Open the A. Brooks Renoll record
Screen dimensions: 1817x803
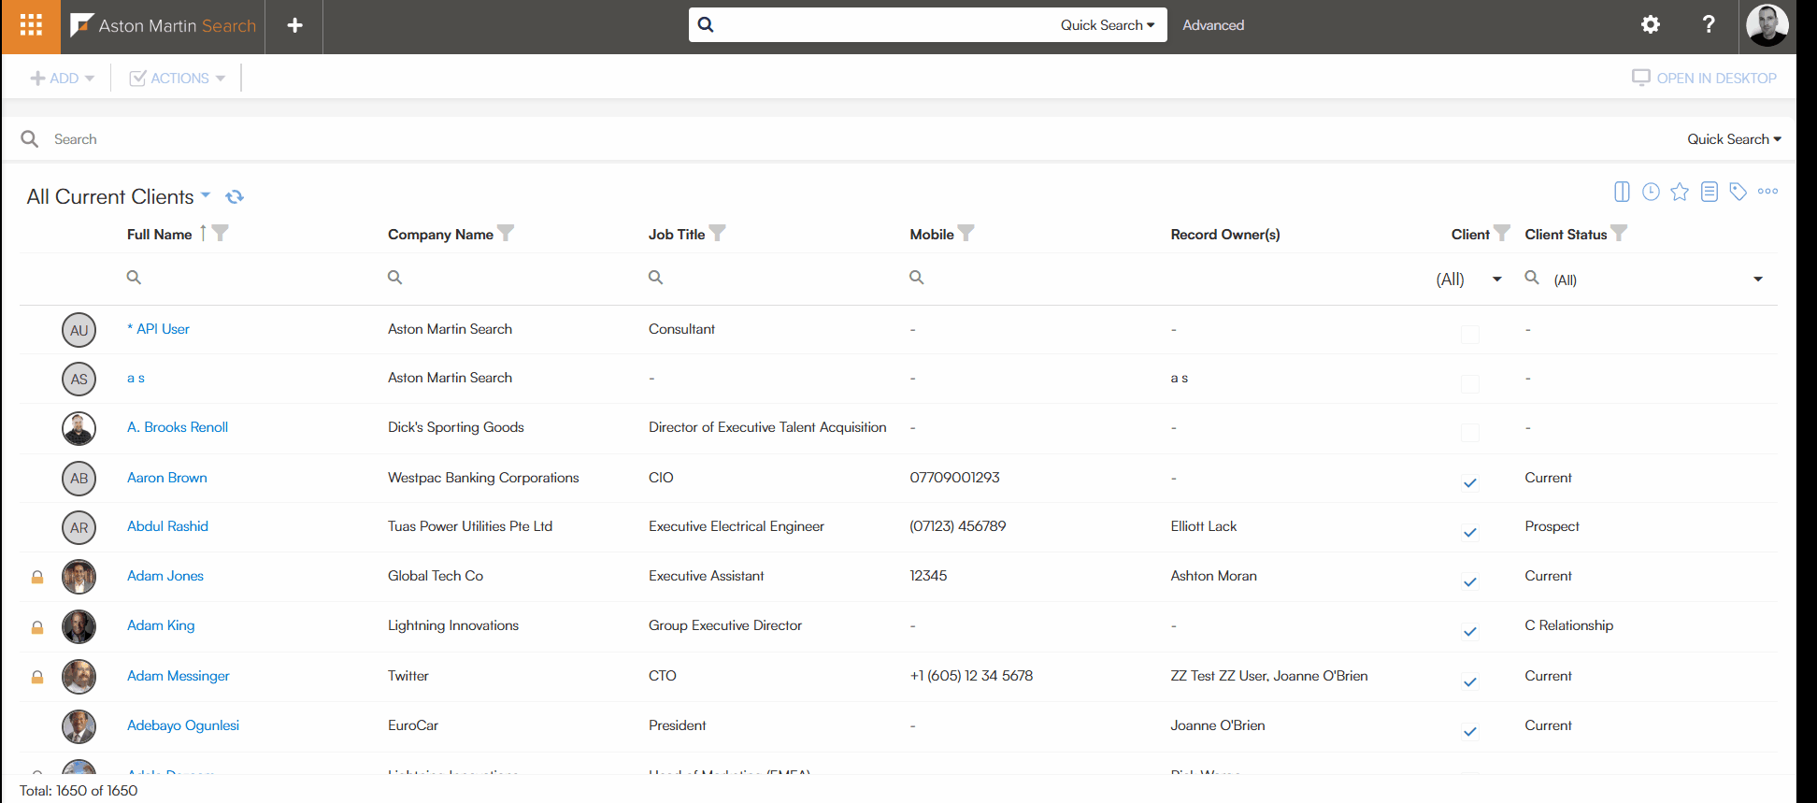click(x=178, y=427)
